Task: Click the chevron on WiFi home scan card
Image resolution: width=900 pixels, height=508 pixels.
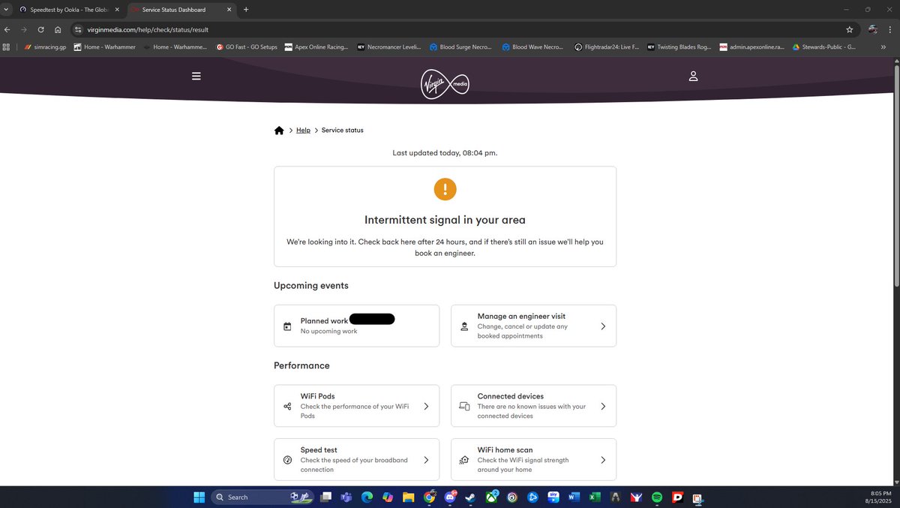Action: tap(603, 460)
